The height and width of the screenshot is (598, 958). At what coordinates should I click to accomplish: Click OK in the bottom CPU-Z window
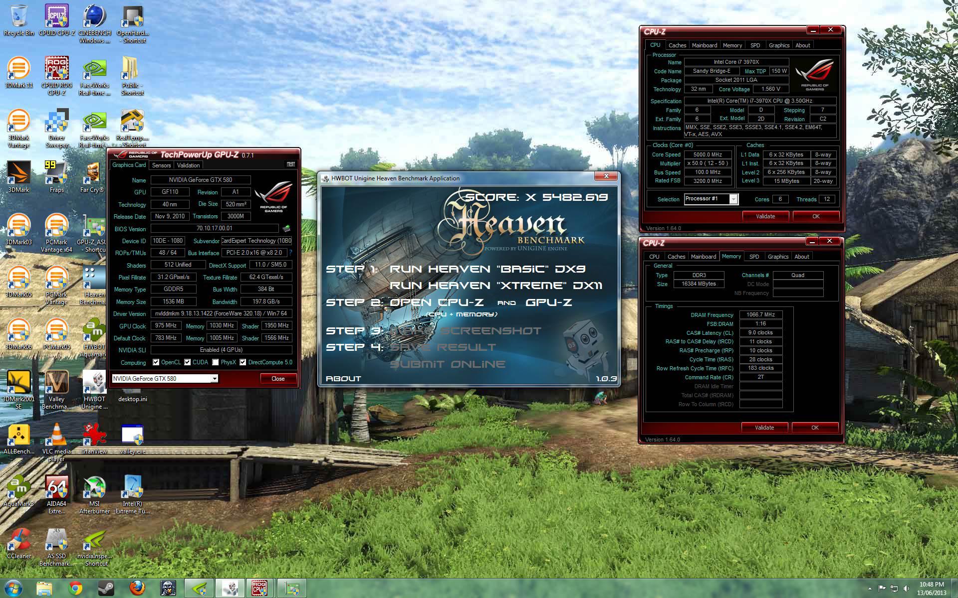coord(815,428)
